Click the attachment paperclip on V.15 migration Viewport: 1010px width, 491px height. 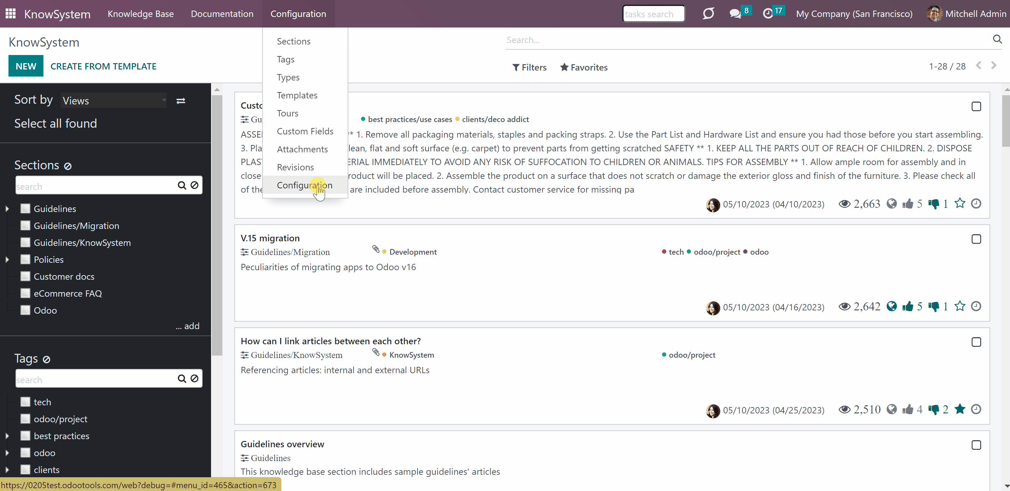(x=375, y=249)
